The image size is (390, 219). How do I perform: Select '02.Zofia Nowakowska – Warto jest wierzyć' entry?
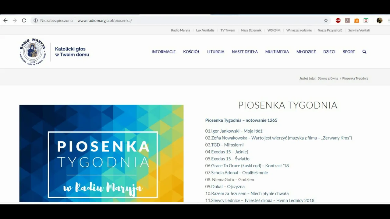click(278, 138)
